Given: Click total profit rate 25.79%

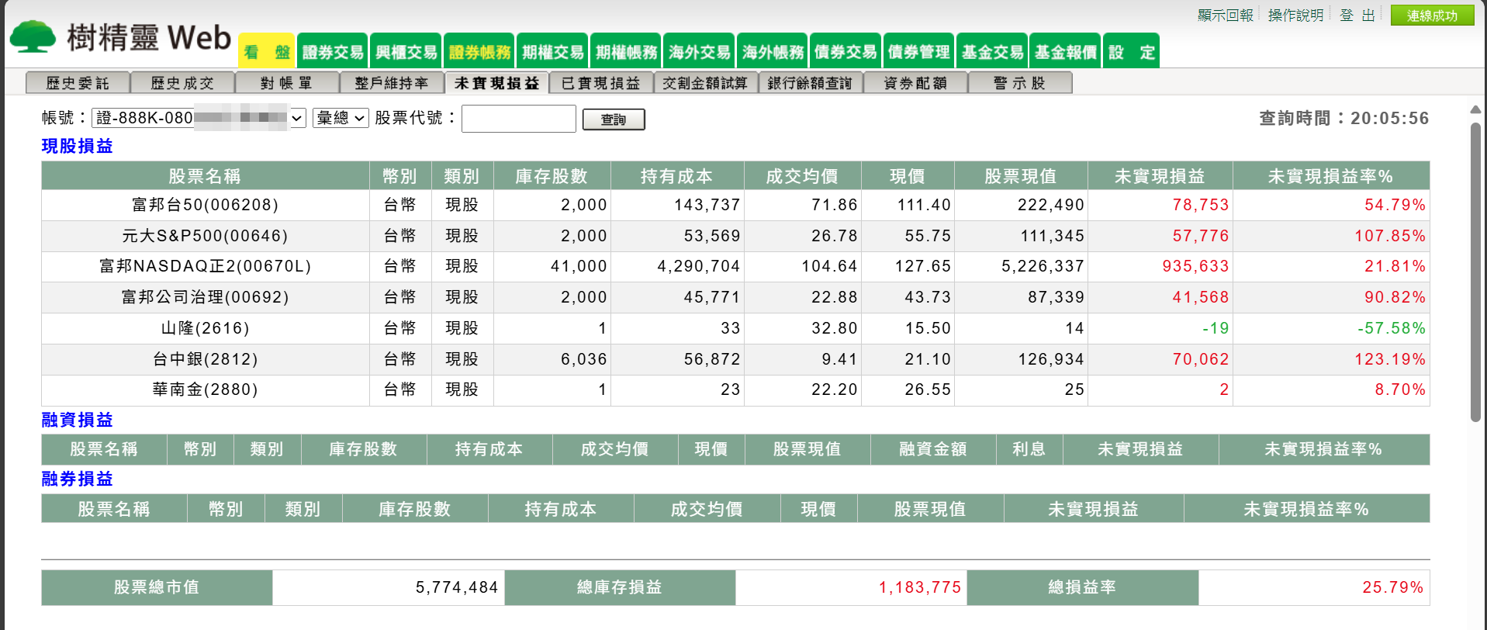Looking at the screenshot, I should tap(1392, 587).
